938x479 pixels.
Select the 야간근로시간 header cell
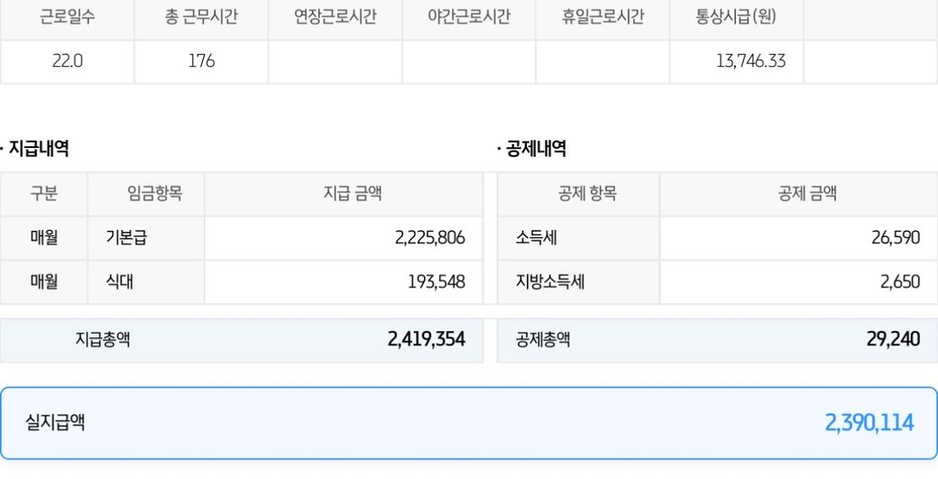coord(468,17)
